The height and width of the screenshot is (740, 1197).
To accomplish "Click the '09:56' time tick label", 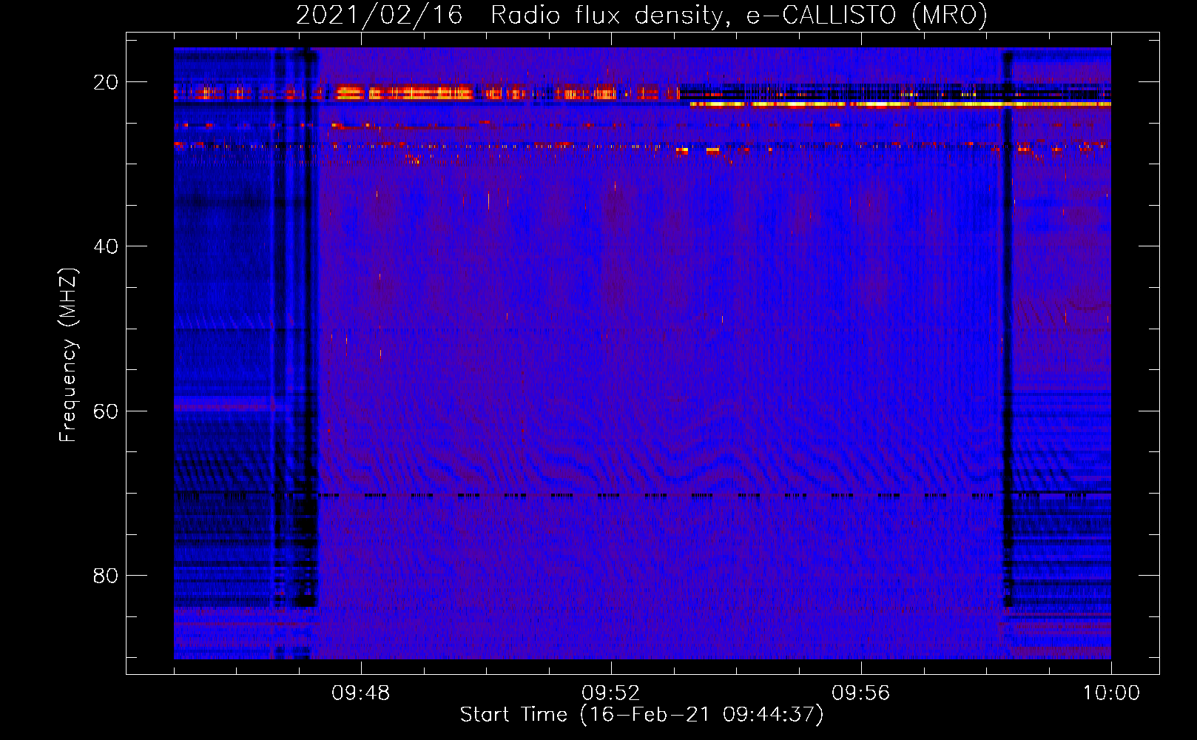I will point(861,693).
